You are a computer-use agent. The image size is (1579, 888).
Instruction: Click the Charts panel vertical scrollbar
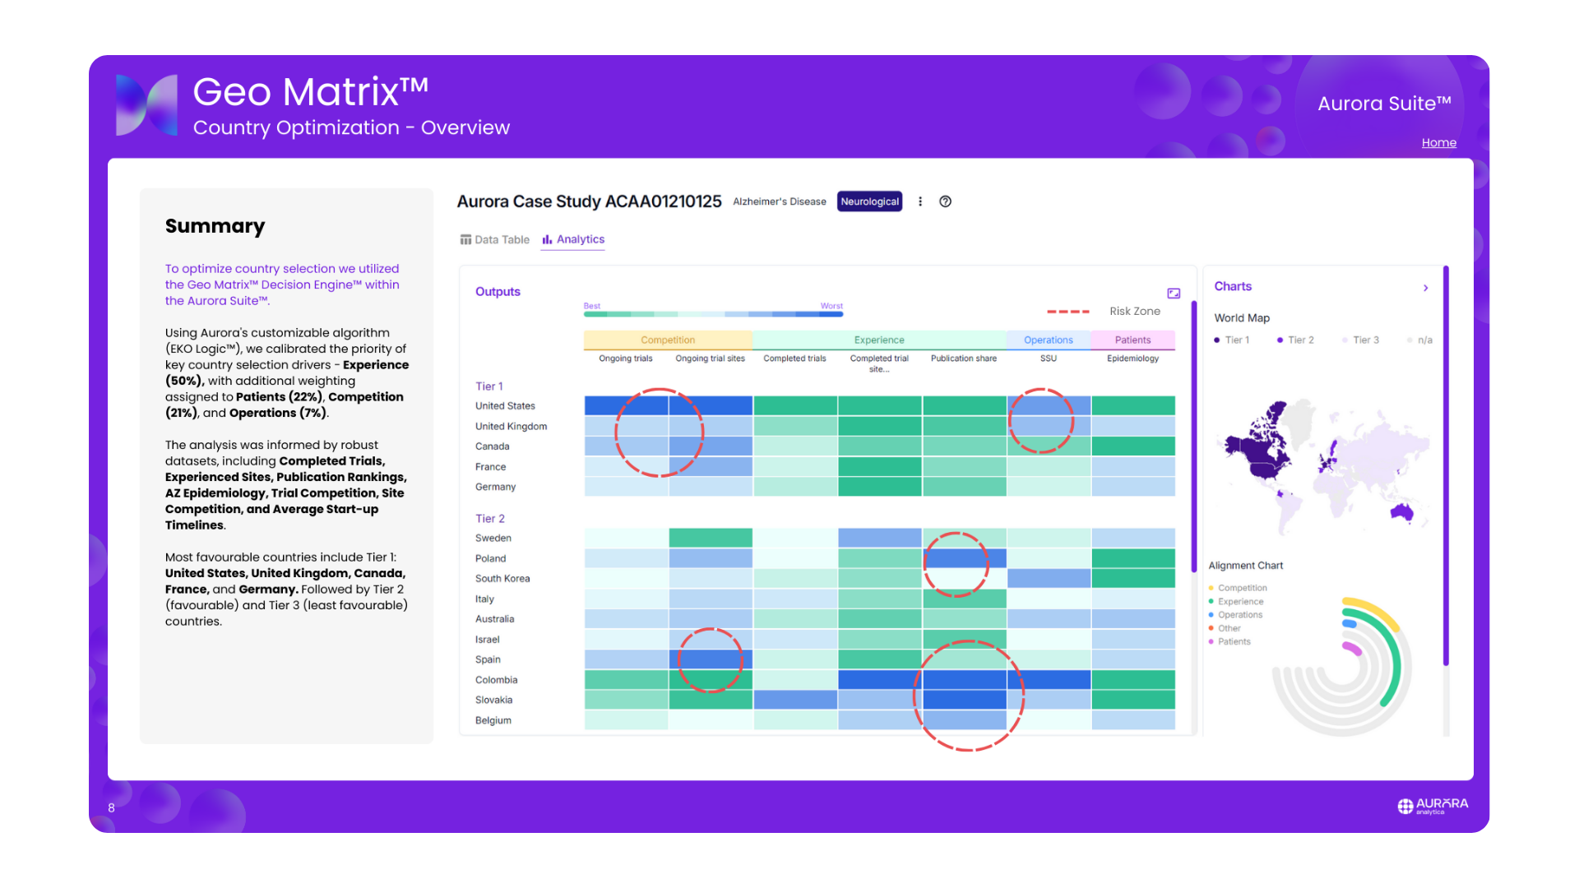(1446, 465)
